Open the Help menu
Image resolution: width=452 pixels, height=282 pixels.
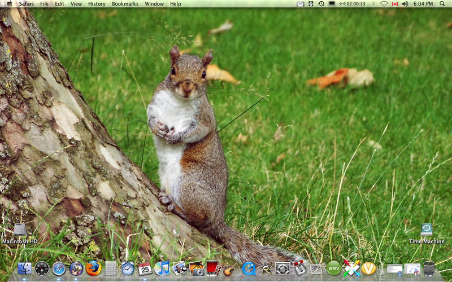176,4
